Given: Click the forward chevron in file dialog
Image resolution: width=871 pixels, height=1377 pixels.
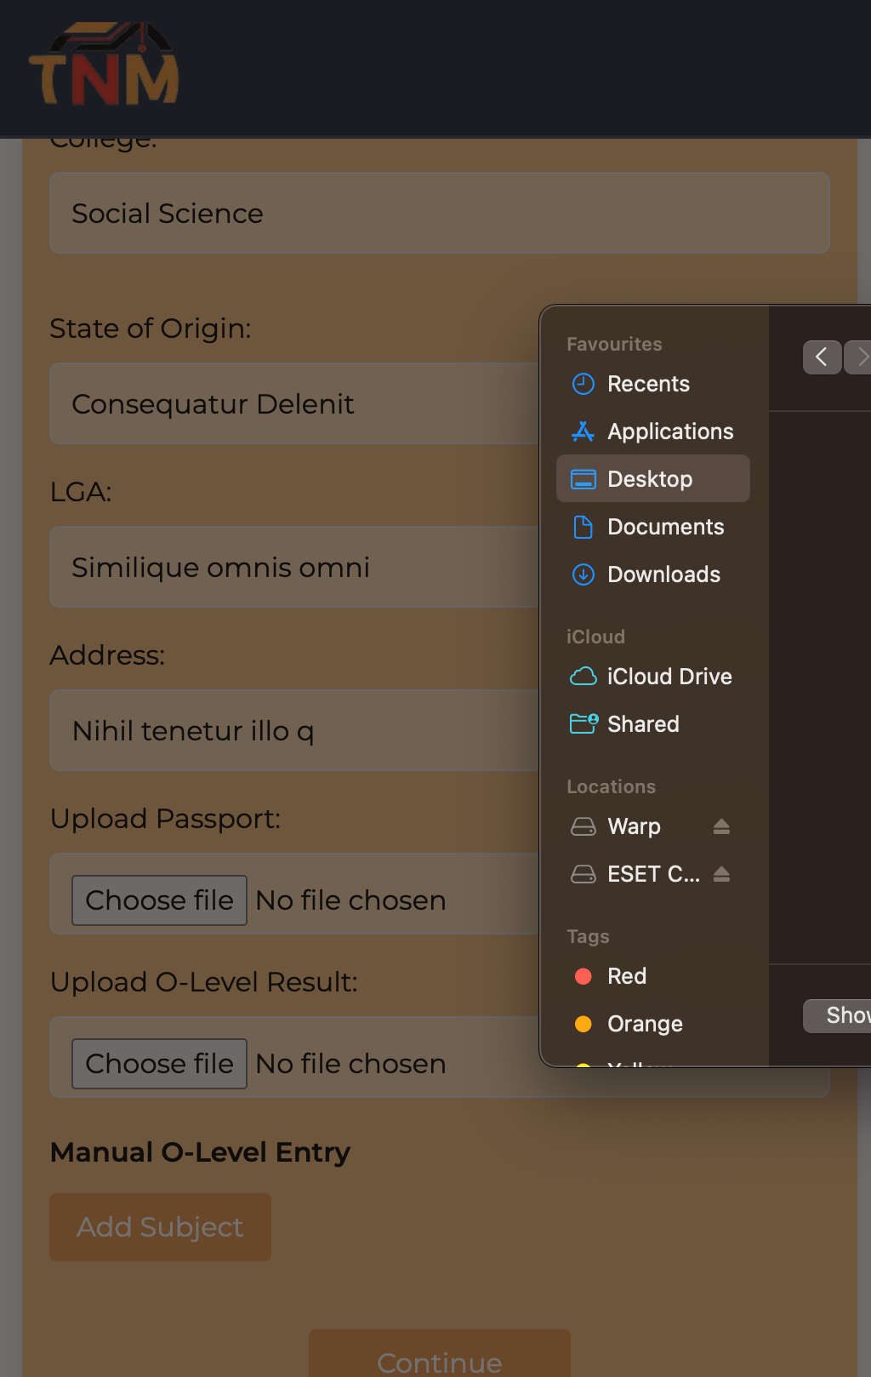Looking at the screenshot, I should 860,357.
